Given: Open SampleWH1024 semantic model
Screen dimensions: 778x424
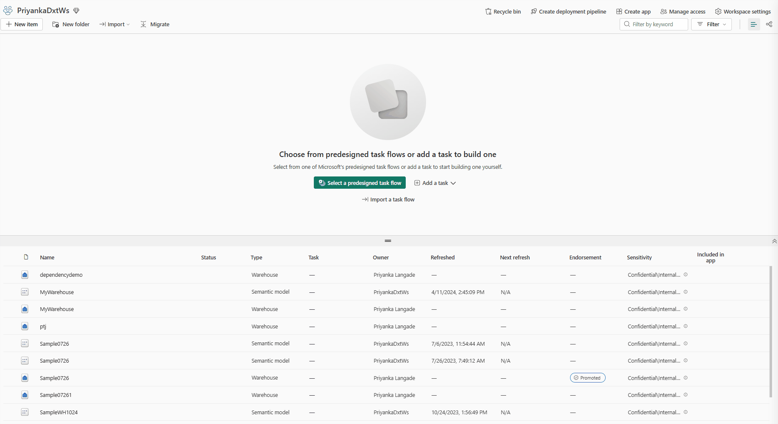Looking at the screenshot, I should [x=58, y=412].
